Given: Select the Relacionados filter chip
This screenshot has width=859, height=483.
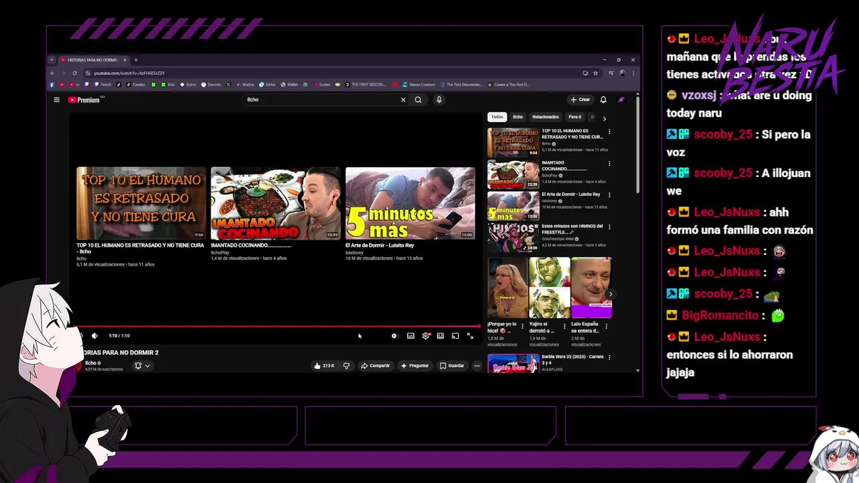Looking at the screenshot, I should click(546, 117).
